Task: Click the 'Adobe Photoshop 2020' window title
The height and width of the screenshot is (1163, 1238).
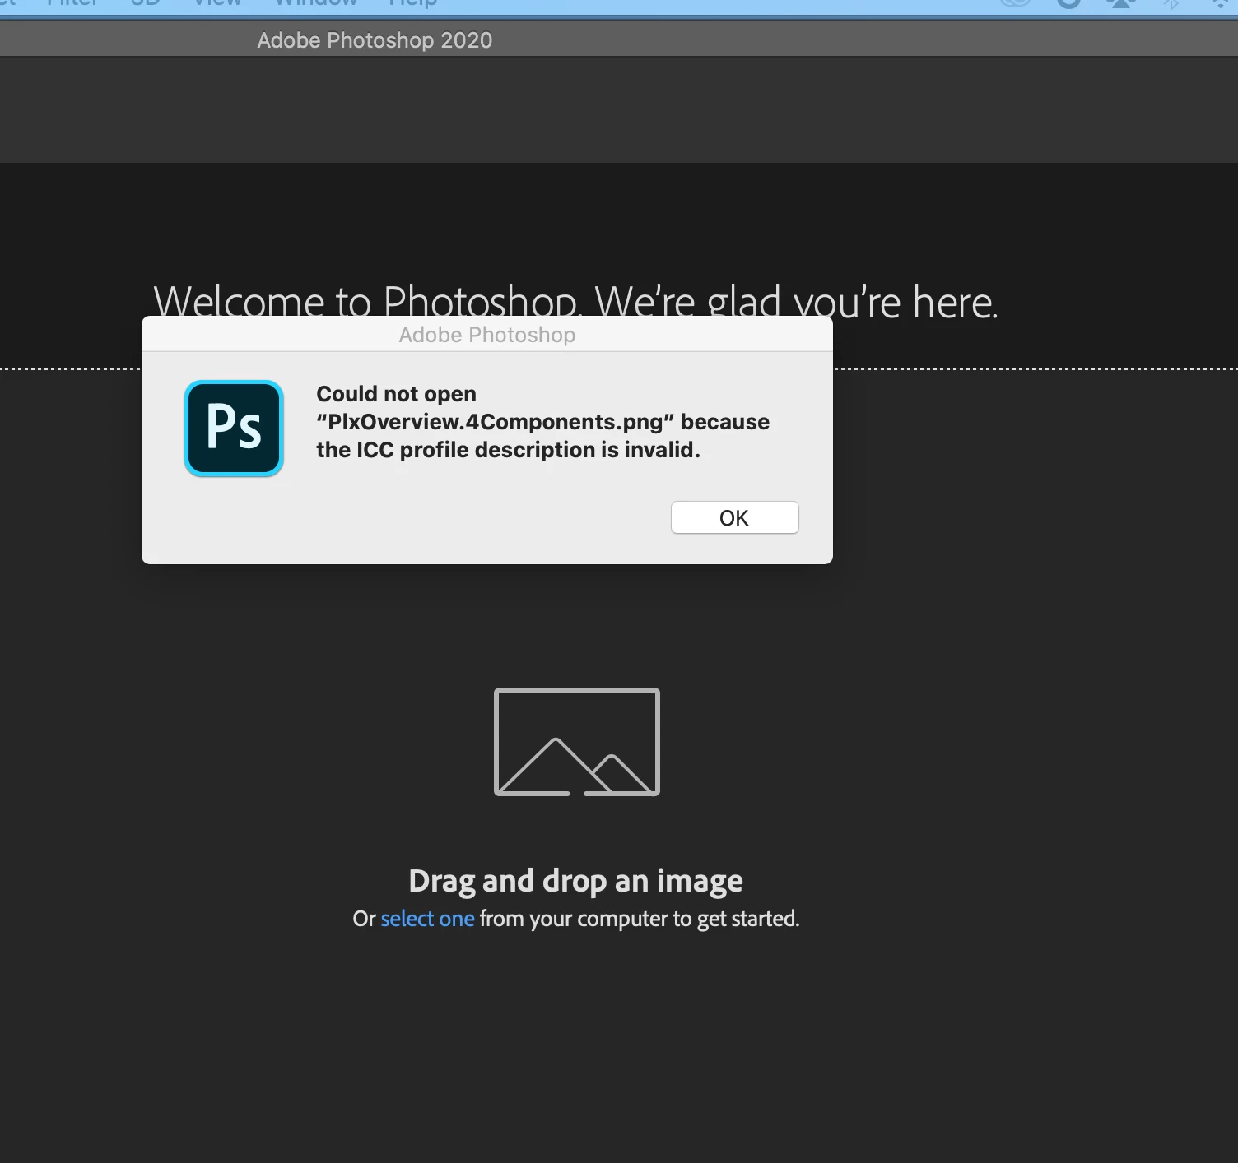Action: (x=375, y=40)
